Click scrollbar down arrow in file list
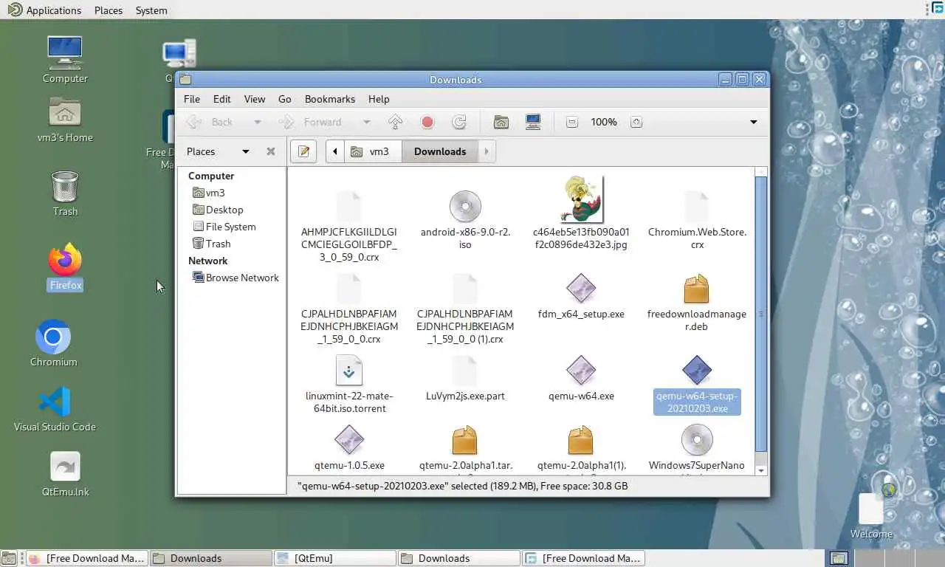This screenshot has width=945, height=567. click(761, 470)
